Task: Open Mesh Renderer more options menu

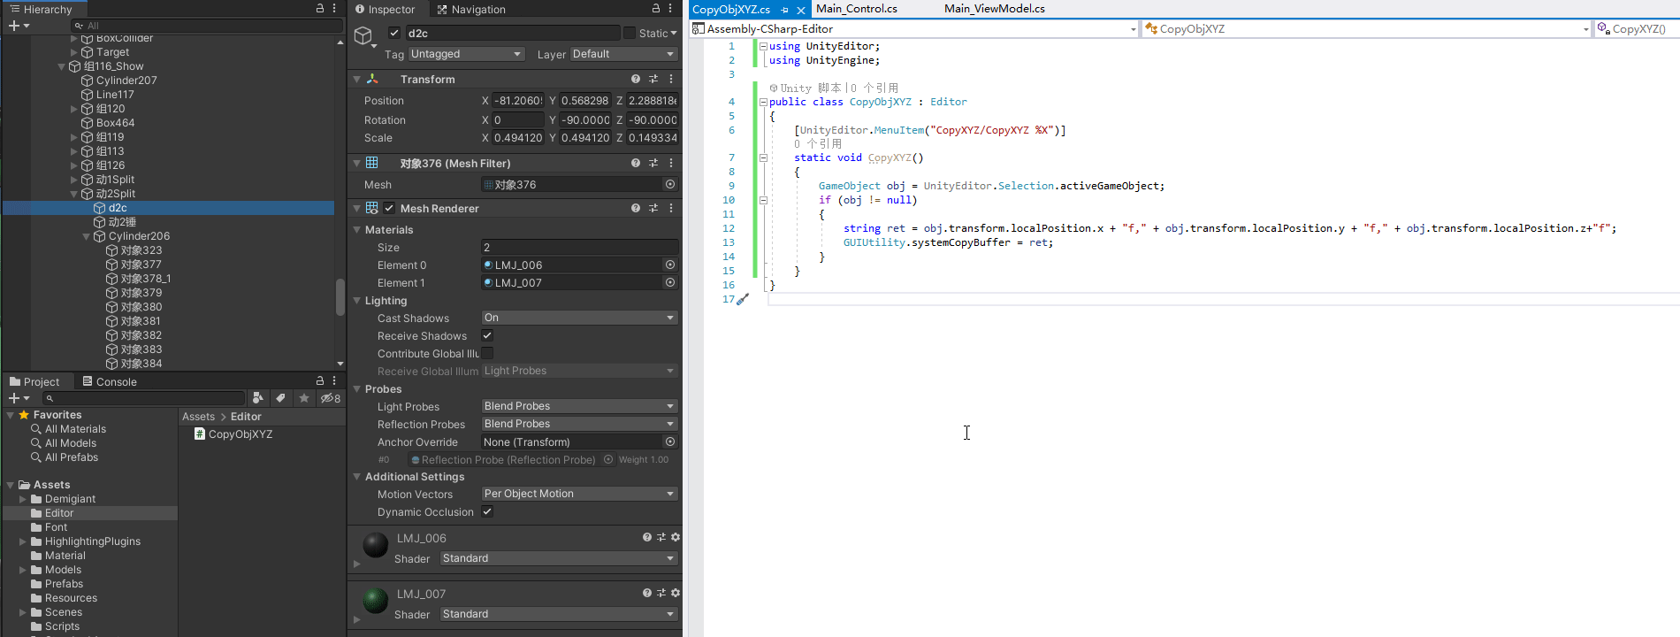Action: (671, 208)
